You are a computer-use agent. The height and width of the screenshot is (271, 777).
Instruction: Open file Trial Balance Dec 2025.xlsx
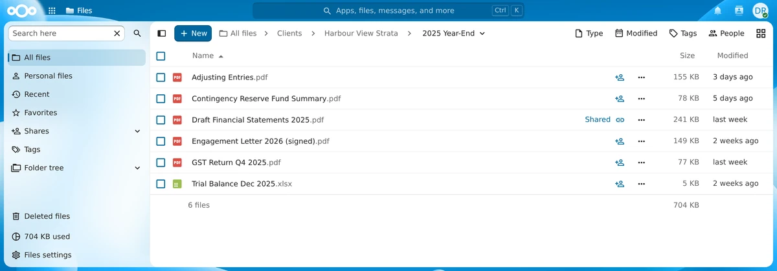coord(242,183)
